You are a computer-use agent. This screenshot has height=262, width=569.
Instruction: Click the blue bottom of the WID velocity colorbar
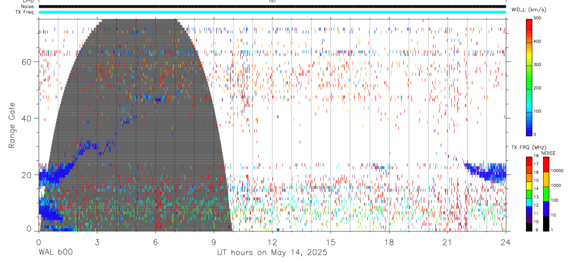(529, 129)
